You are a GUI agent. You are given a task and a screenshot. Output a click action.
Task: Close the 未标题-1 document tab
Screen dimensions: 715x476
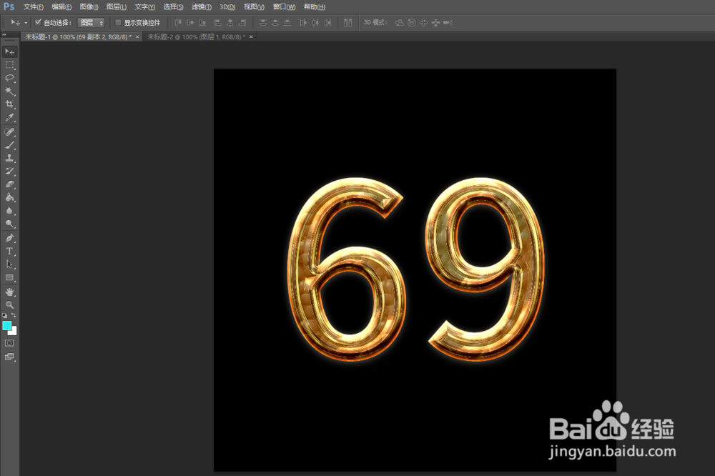pos(137,37)
